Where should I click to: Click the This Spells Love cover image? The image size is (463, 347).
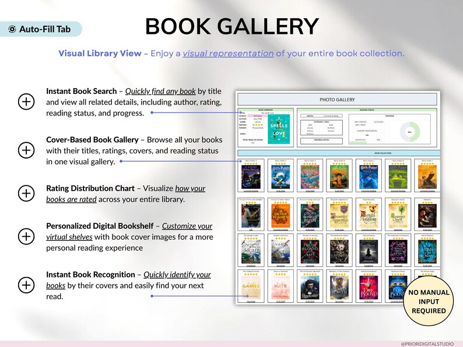pyautogui.click(x=279, y=129)
